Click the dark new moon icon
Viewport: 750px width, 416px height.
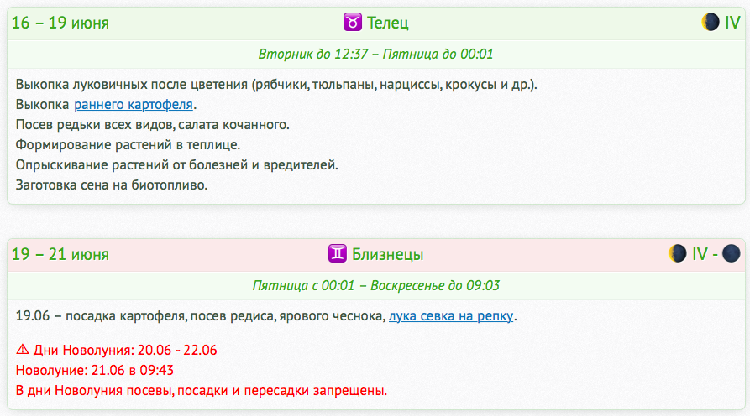(731, 253)
